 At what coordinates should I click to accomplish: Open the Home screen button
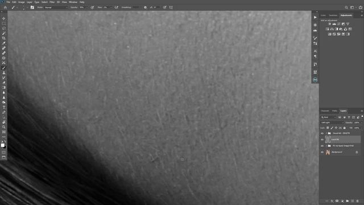click(5, 7)
